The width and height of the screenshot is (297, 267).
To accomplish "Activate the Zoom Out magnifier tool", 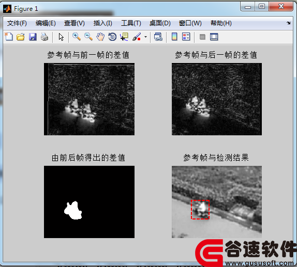I will [x=88, y=37].
